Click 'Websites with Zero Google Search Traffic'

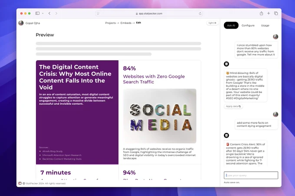tap(154, 79)
